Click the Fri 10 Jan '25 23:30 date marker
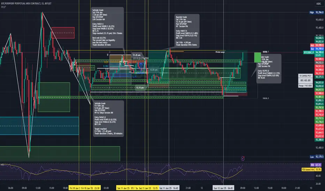The height and width of the screenshot is (191, 325). point(90,188)
